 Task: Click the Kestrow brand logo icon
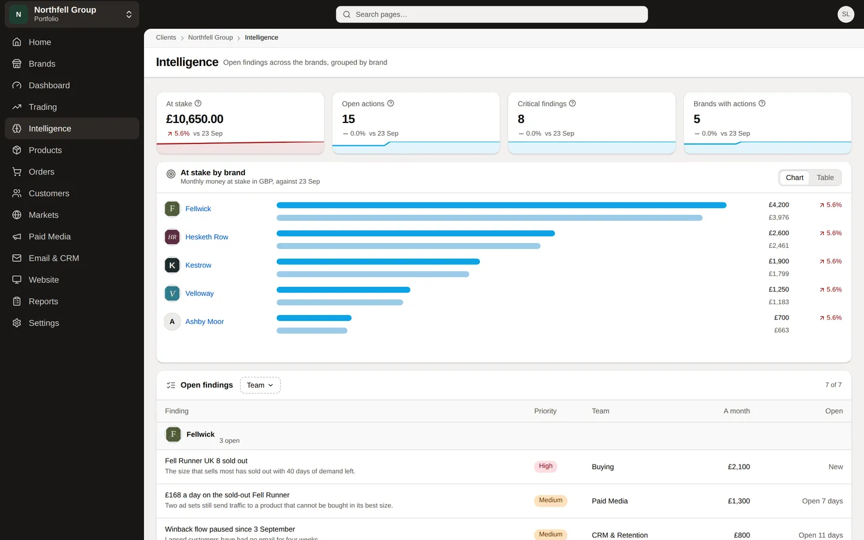pyautogui.click(x=172, y=265)
